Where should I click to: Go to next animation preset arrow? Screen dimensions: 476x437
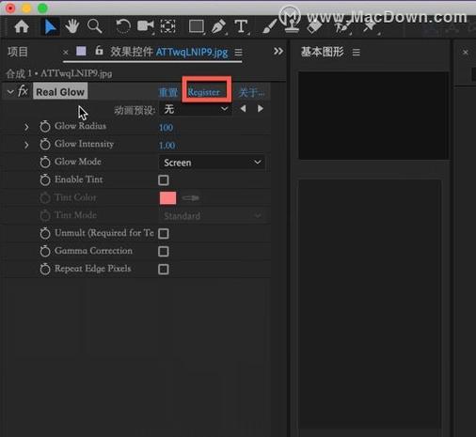coord(261,109)
